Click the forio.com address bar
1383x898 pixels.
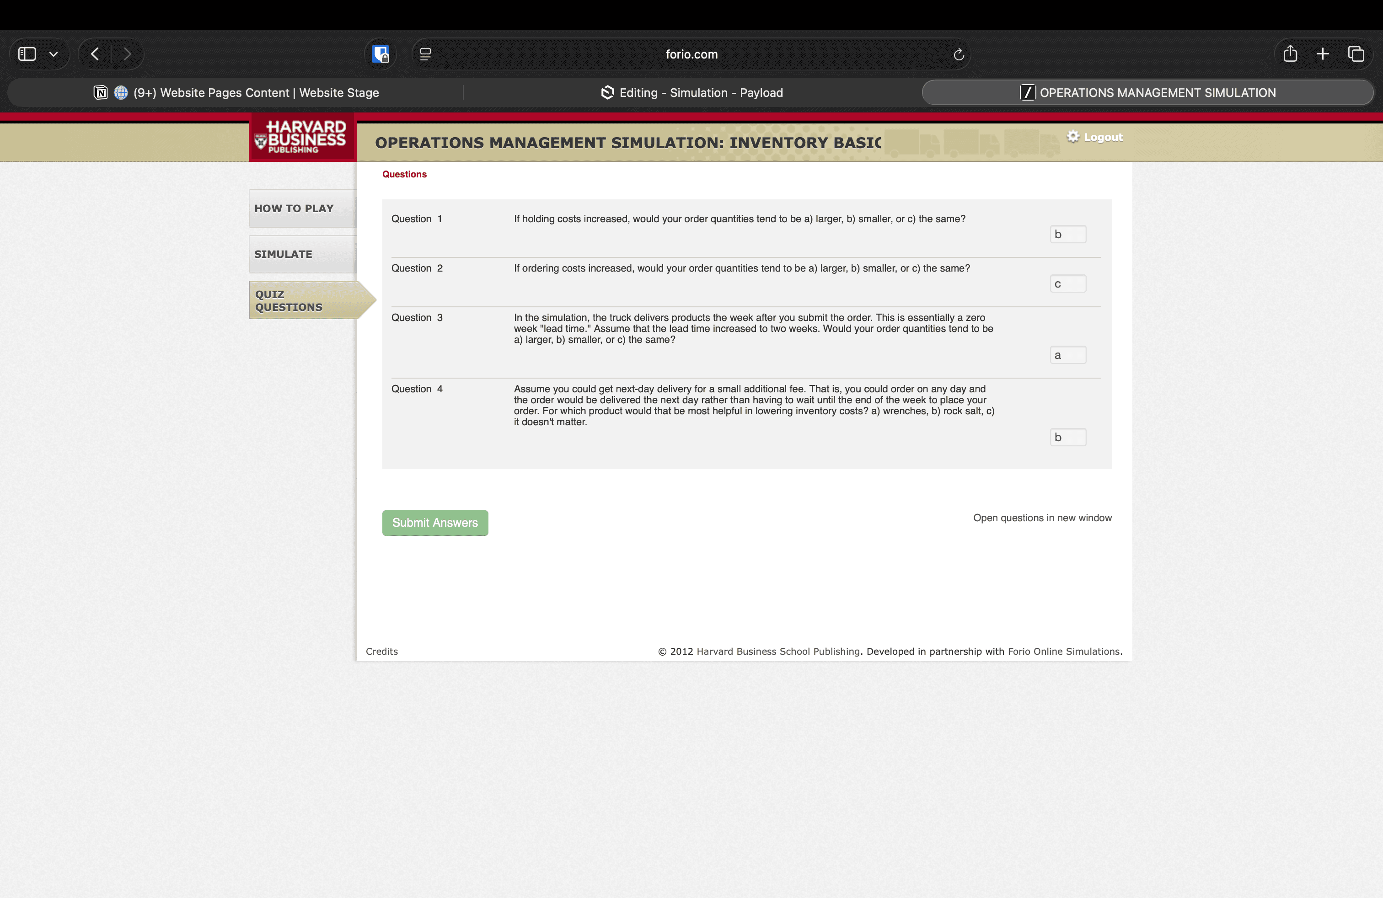pos(691,54)
